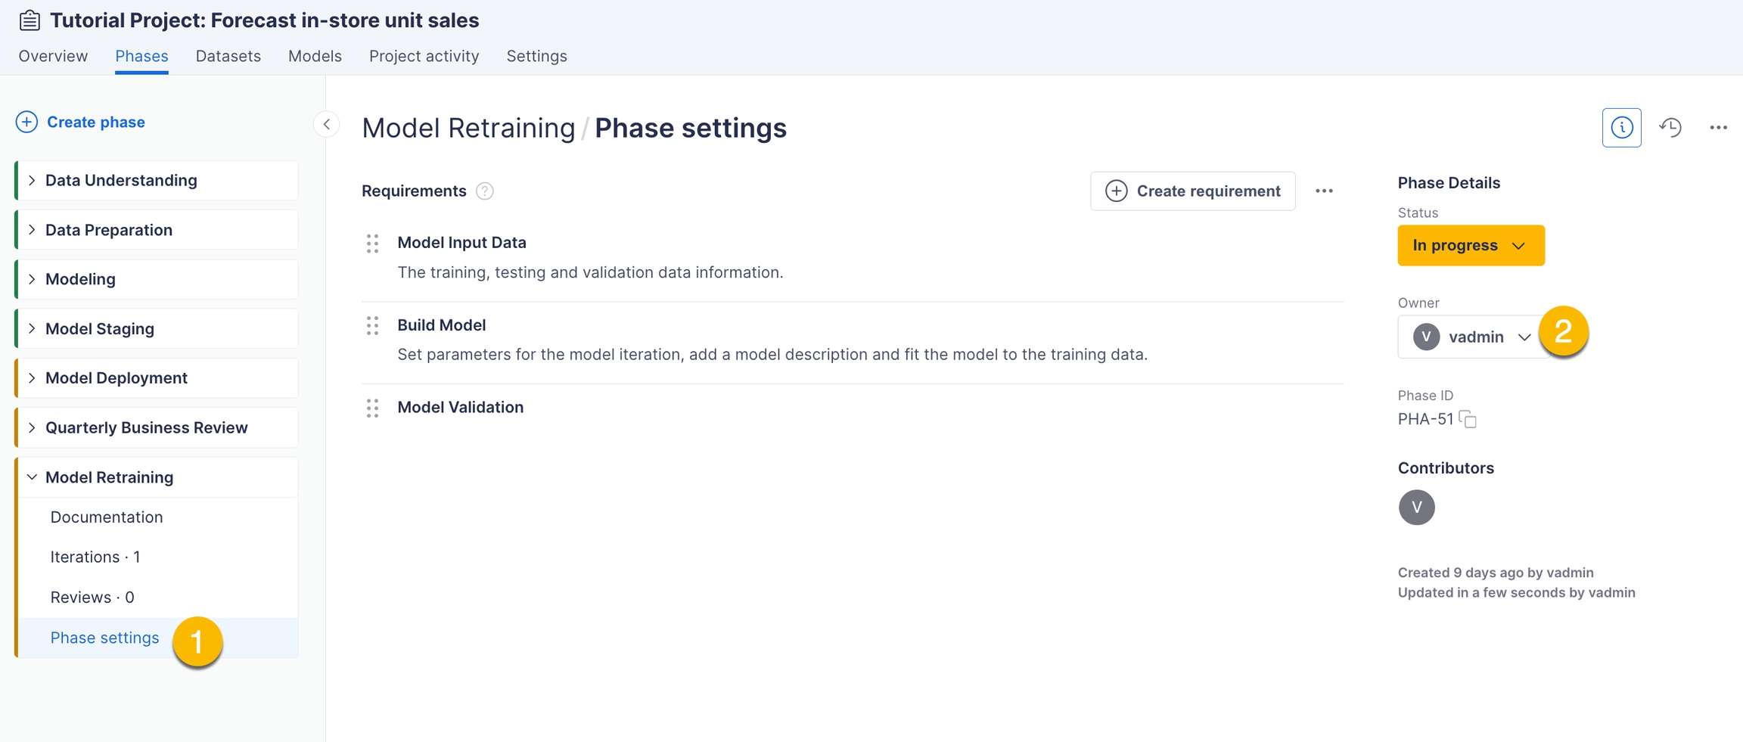This screenshot has width=1743, height=742.
Task: Collapse the left sidebar with arrow icon
Action: 327,125
